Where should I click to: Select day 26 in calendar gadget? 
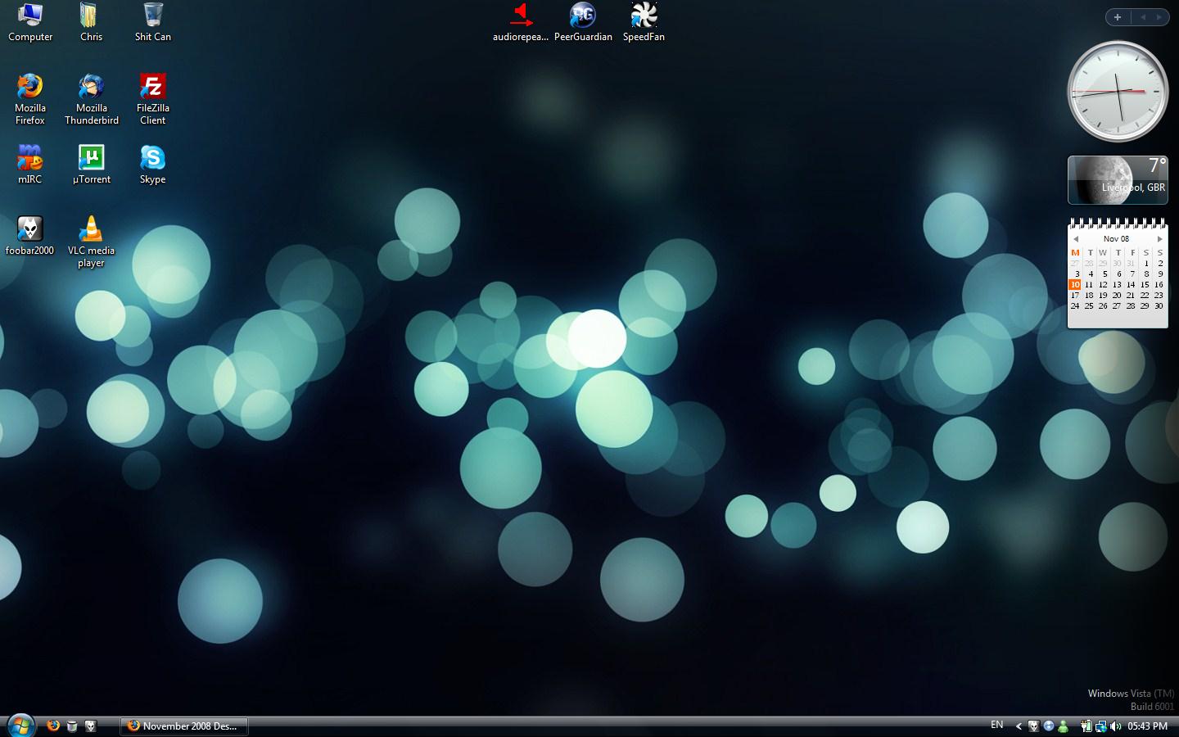pyautogui.click(x=1103, y=306)
